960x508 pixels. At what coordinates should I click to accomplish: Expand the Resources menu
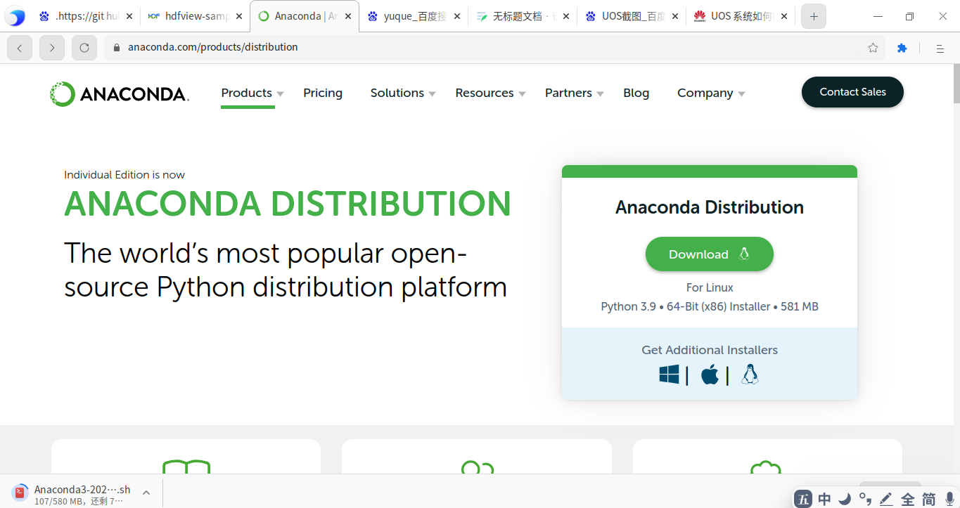click(x=490, y=93)
